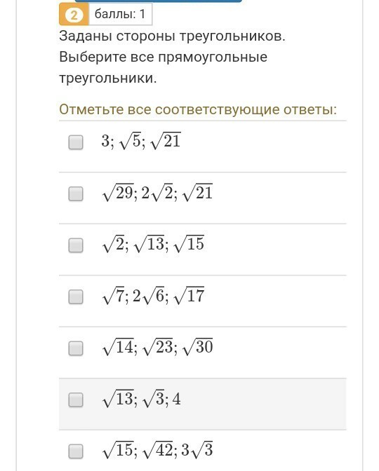Click the sentence 'Заданы стороны треугольников.'
Screen dimensions: 379x471
pos(172,36)
